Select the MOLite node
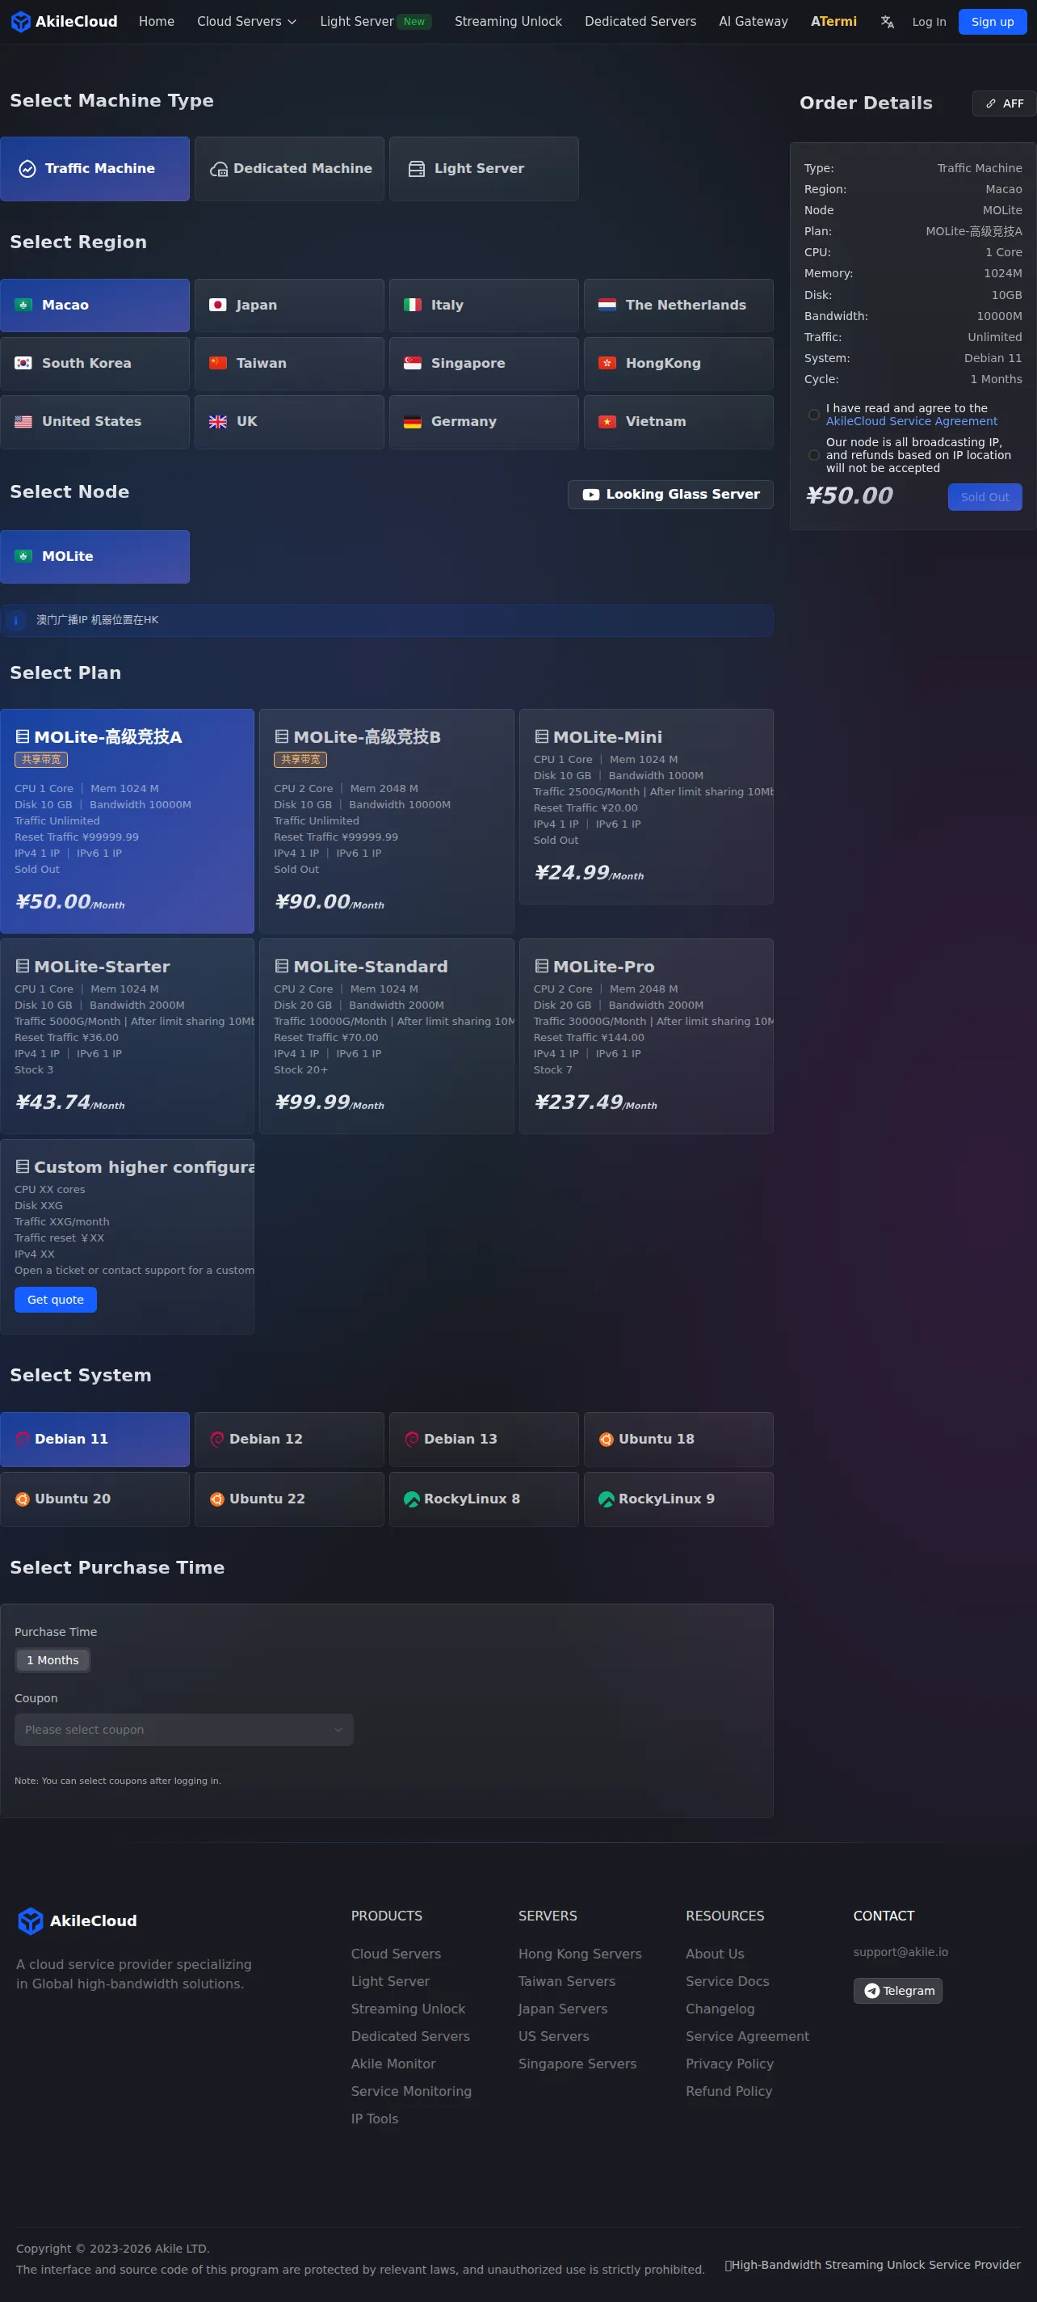This screenshot has height=2302, width=1037. pos(94,557)
